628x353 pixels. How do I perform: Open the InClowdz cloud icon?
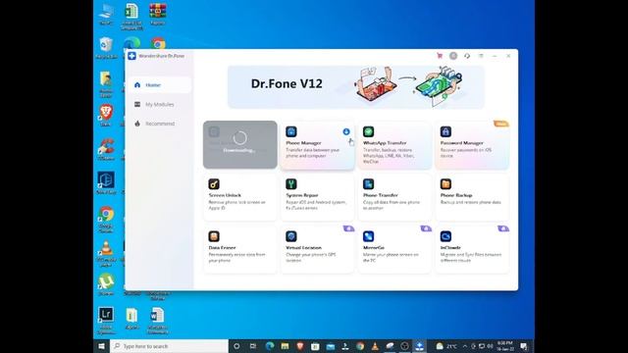pyautogui.click(x=445, y=236)
